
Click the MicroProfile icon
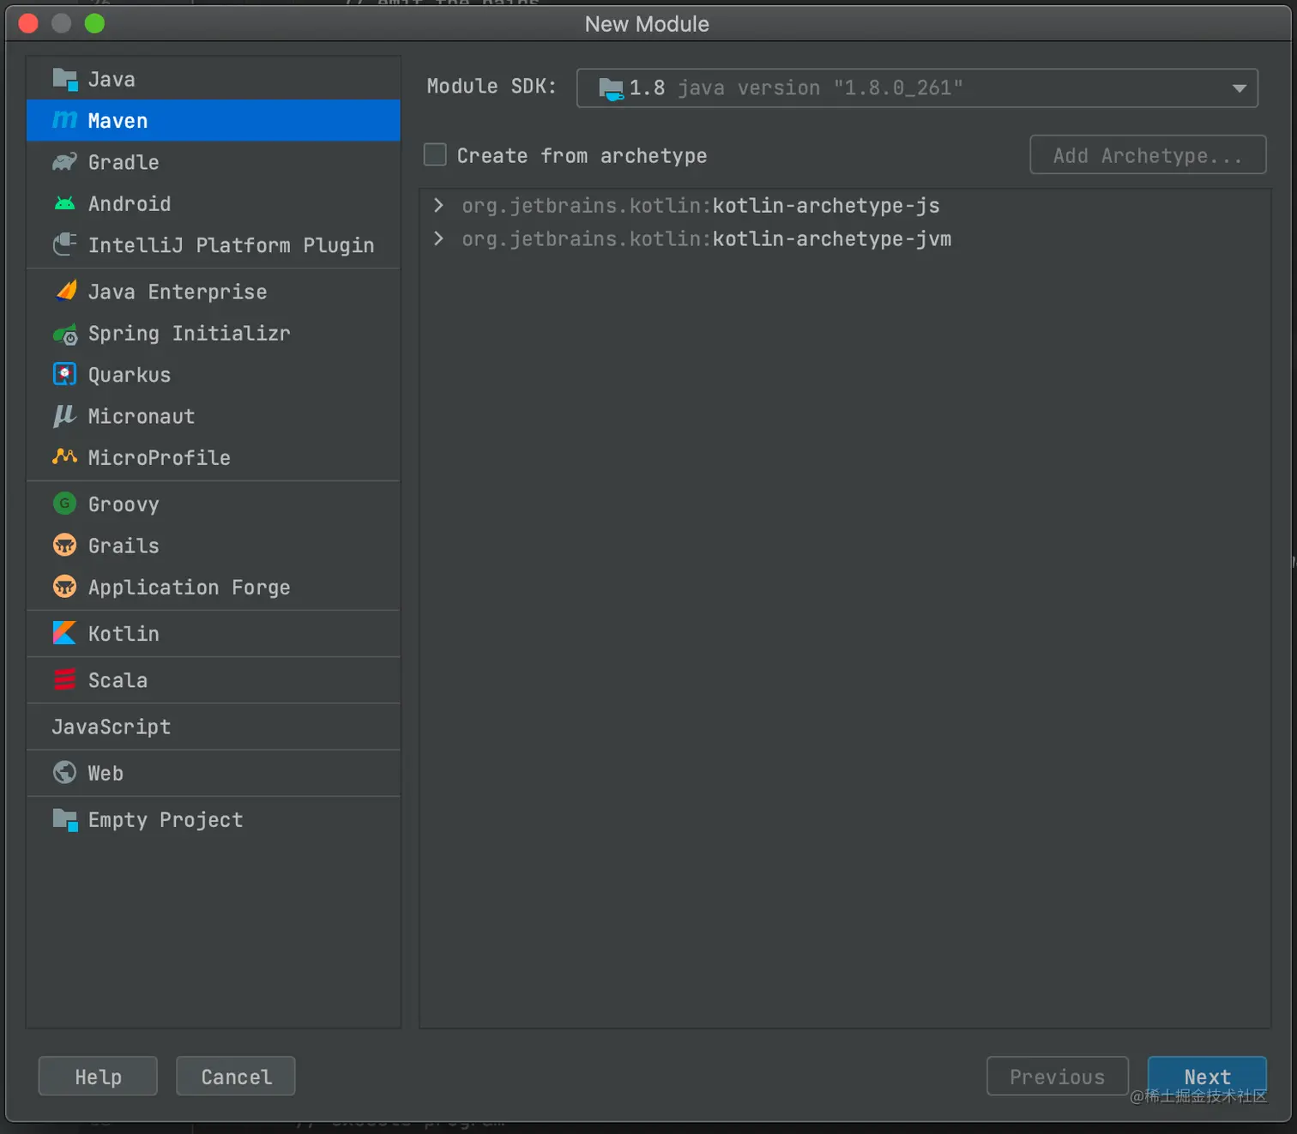65,457
